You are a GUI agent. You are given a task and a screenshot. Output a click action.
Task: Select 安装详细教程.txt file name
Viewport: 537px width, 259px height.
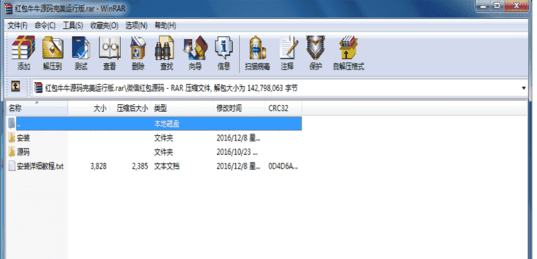pos(40,167)
